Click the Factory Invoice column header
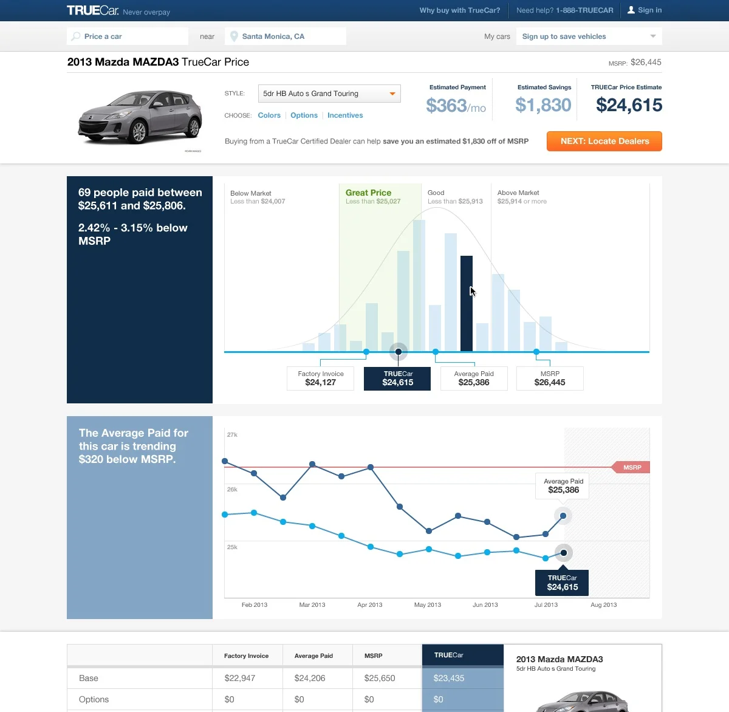 point(246,656)
